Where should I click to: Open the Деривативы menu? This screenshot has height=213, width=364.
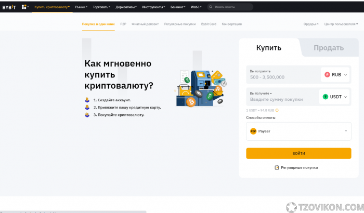click(126, 7)
